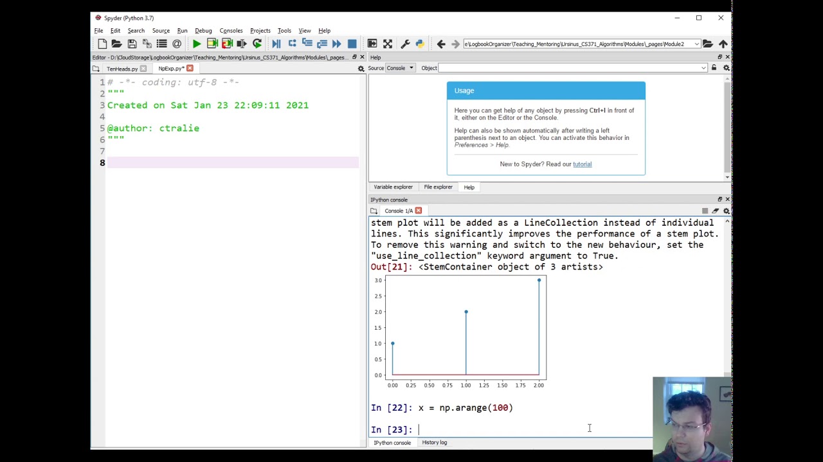823x462 pixels.
Task: Open the Debug menu
Action: pos(203,30)
